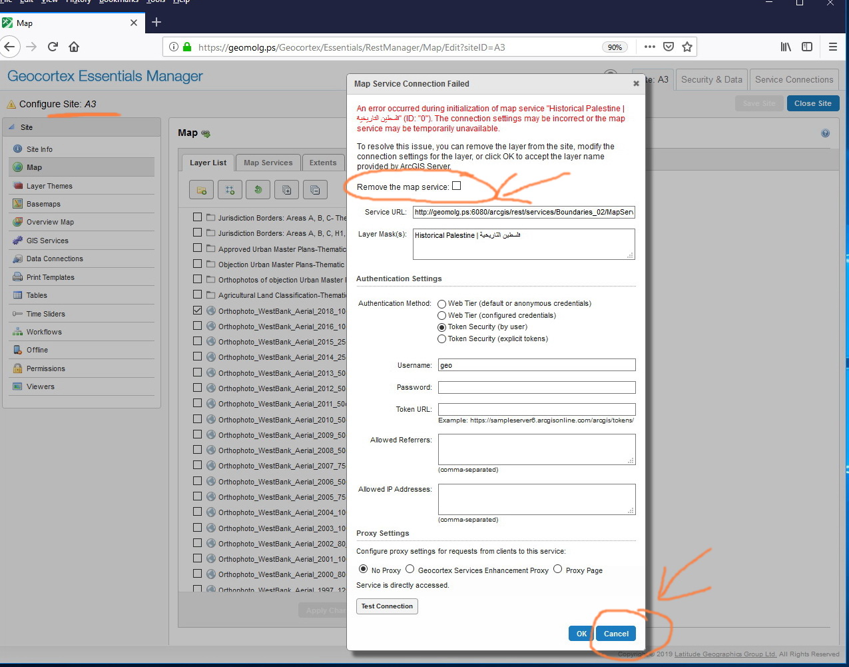Select Web Tier default or anonymous credentials

[441, 304]
